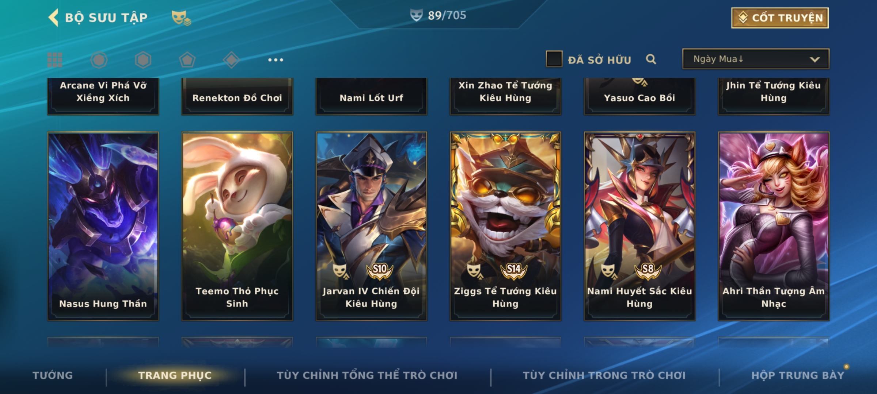This screenshot has height=394, width=877.
Task: Toggle the Đã Sở Hữu checkbox
Action: [554, 59]
